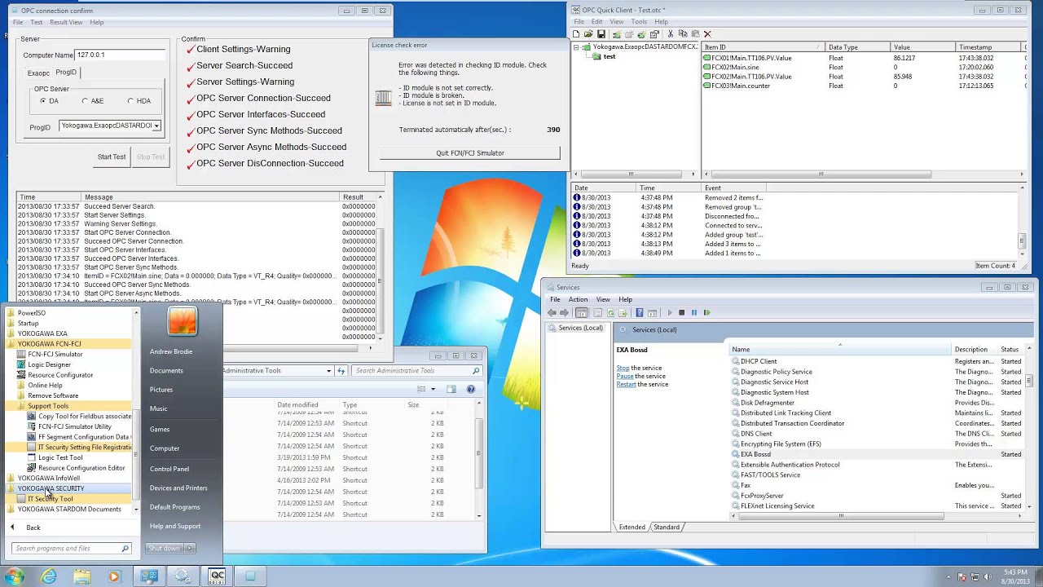Click help icon in Administrative Tools window
This screenshot has width=1043, height=587.
[470, 389]
